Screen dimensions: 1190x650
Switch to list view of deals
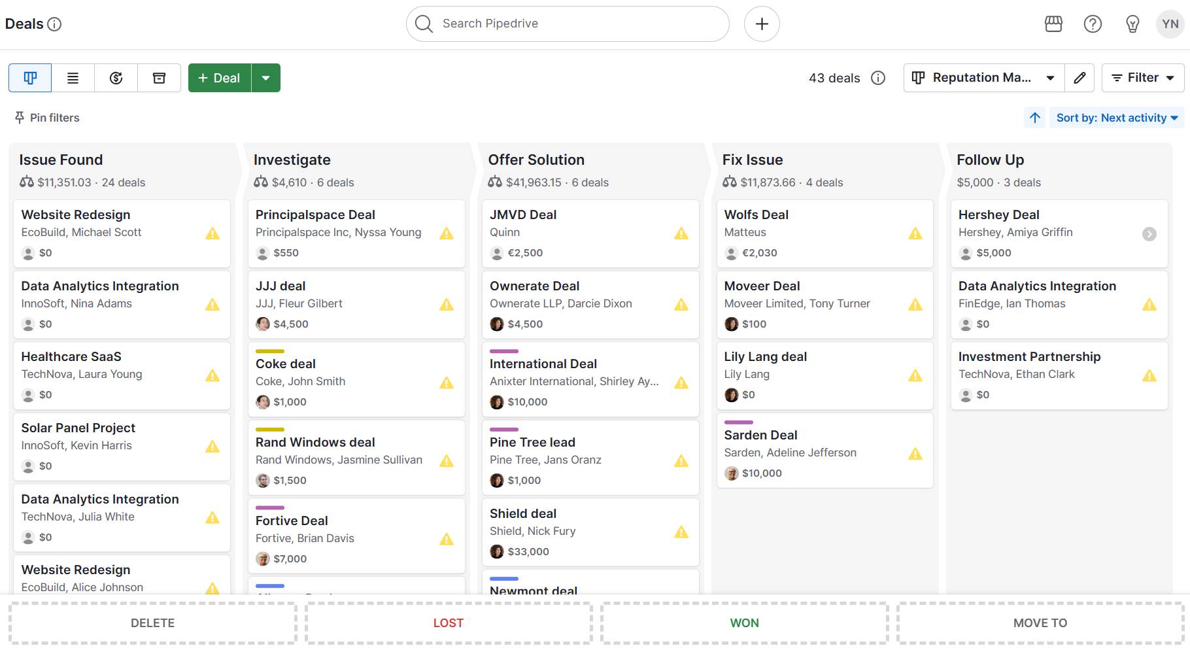click(73, 78)
